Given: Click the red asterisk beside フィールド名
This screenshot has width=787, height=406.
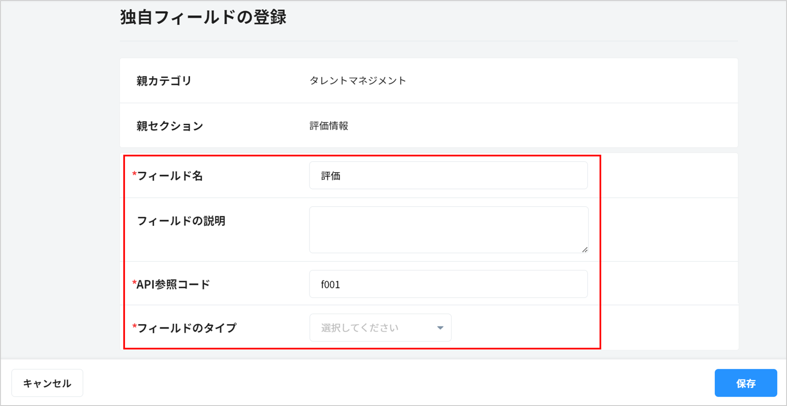Looking at the screenshot, I should coord(134,174).
